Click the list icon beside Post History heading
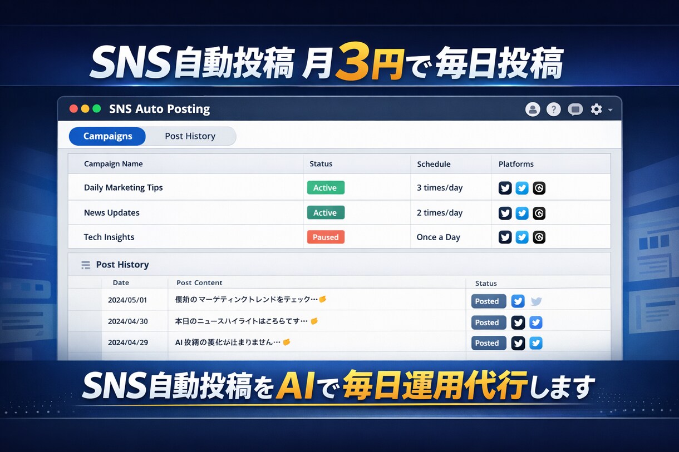 pos(86,265)
